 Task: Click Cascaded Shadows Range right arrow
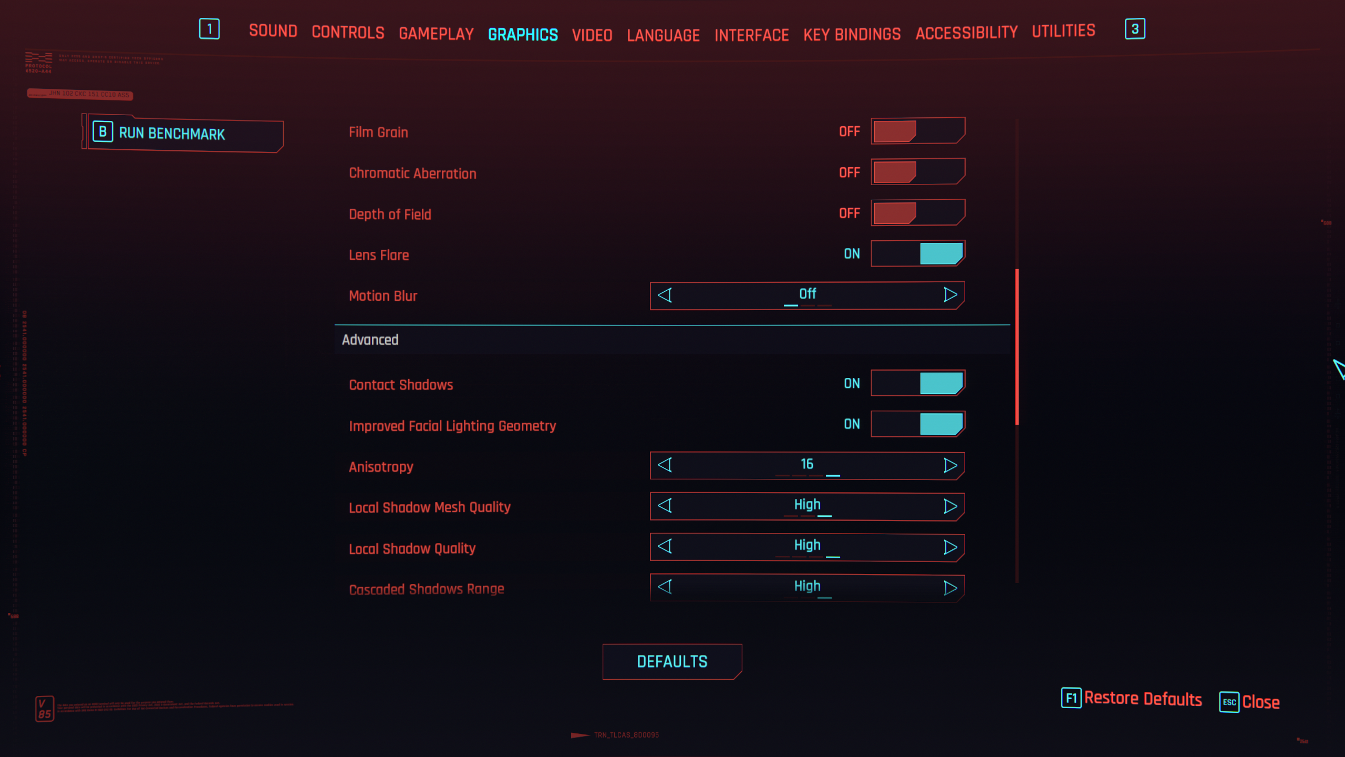point(950,588)
